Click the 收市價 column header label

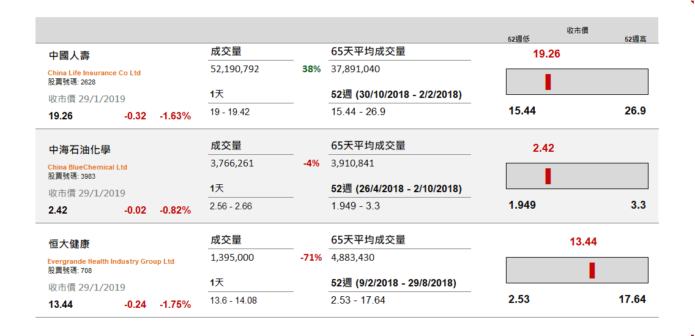[577, 30]
